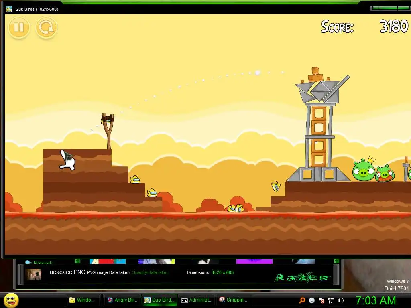Click the aeaeaee.PNG preview thumbnail in Explorer
The image size is (411, 308).
[x=35, y=274]
